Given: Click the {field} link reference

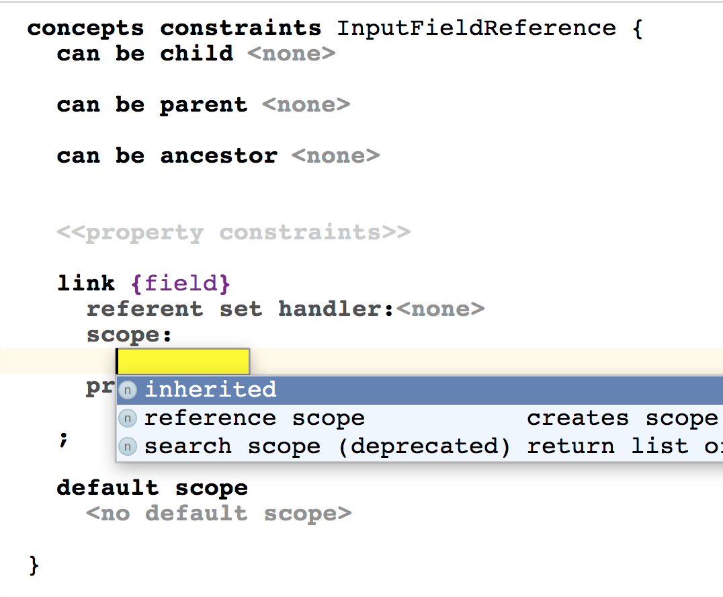Looking at the screenshot, I should pyautogui.click(x=181, y=283).
